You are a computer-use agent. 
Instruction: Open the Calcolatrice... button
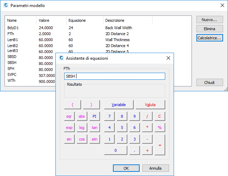coord(209,38)
